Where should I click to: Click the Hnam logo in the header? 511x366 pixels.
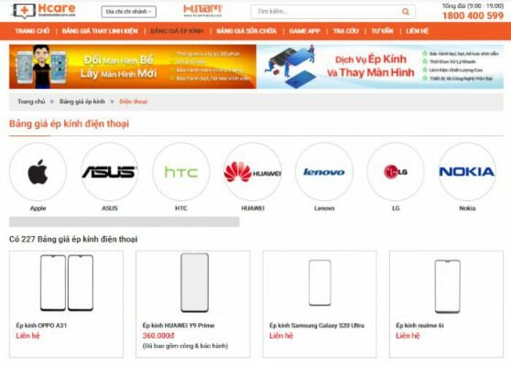[202, 11]
